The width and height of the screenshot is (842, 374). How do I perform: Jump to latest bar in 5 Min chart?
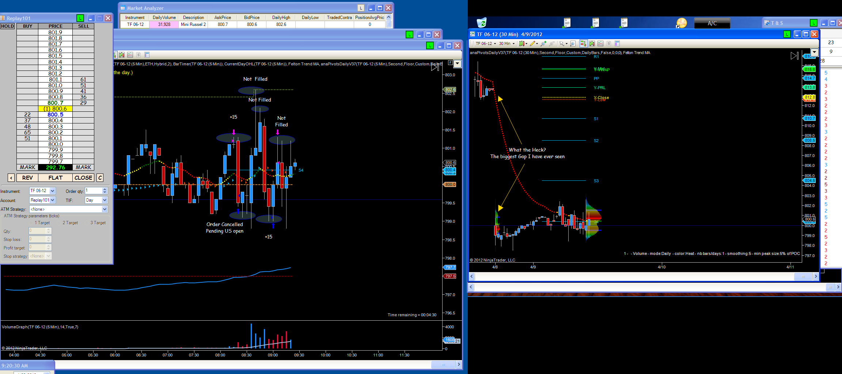click(x=435, y=67)
